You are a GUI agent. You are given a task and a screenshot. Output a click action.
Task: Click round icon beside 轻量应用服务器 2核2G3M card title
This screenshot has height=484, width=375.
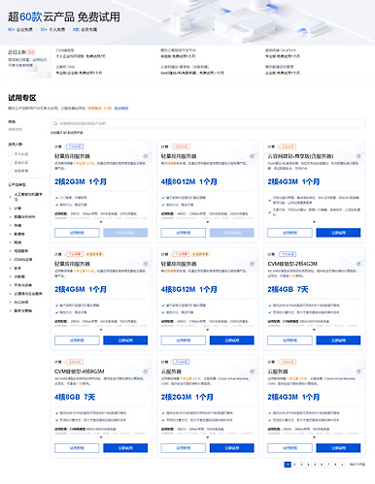(x=146, y=156)
